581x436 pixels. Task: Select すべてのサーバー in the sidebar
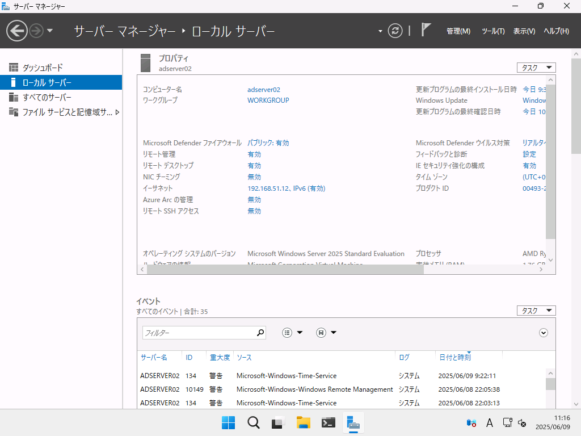click(x=61, y=97)
